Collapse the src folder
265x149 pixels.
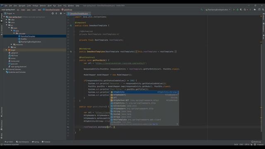tap(7, 25)
